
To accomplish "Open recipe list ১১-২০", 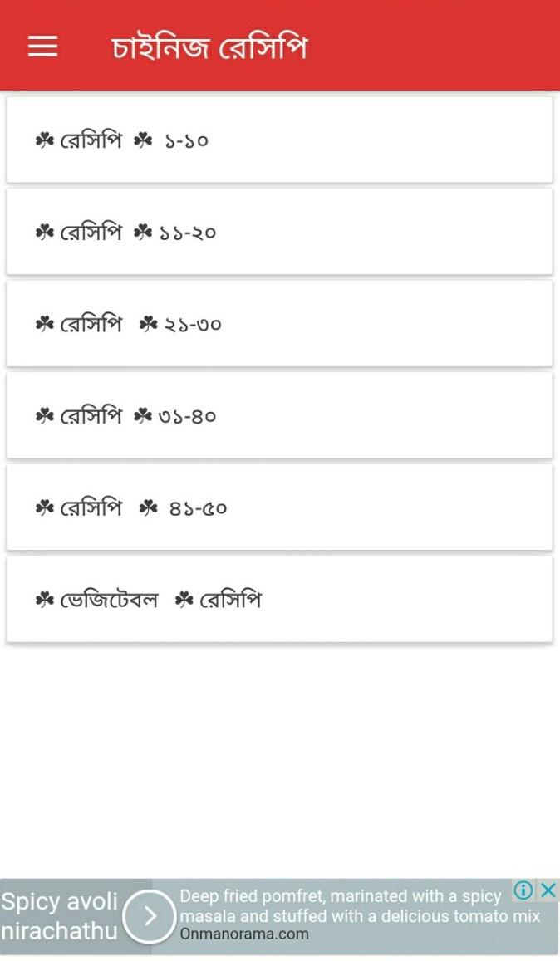I will click(280, 232).
